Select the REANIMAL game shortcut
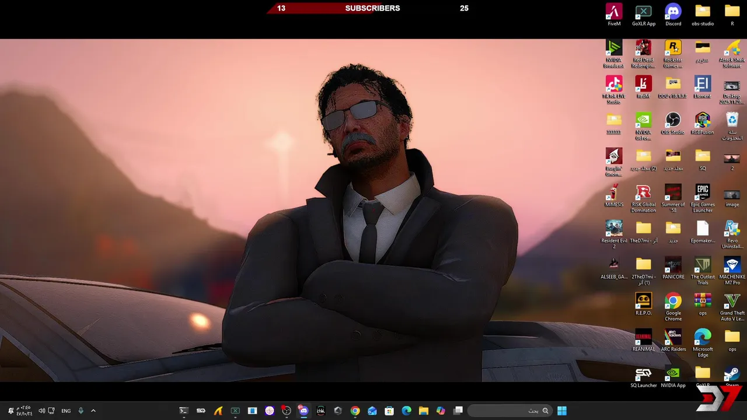Viewport: 747px width, 420px height. [x=644, y=340]
